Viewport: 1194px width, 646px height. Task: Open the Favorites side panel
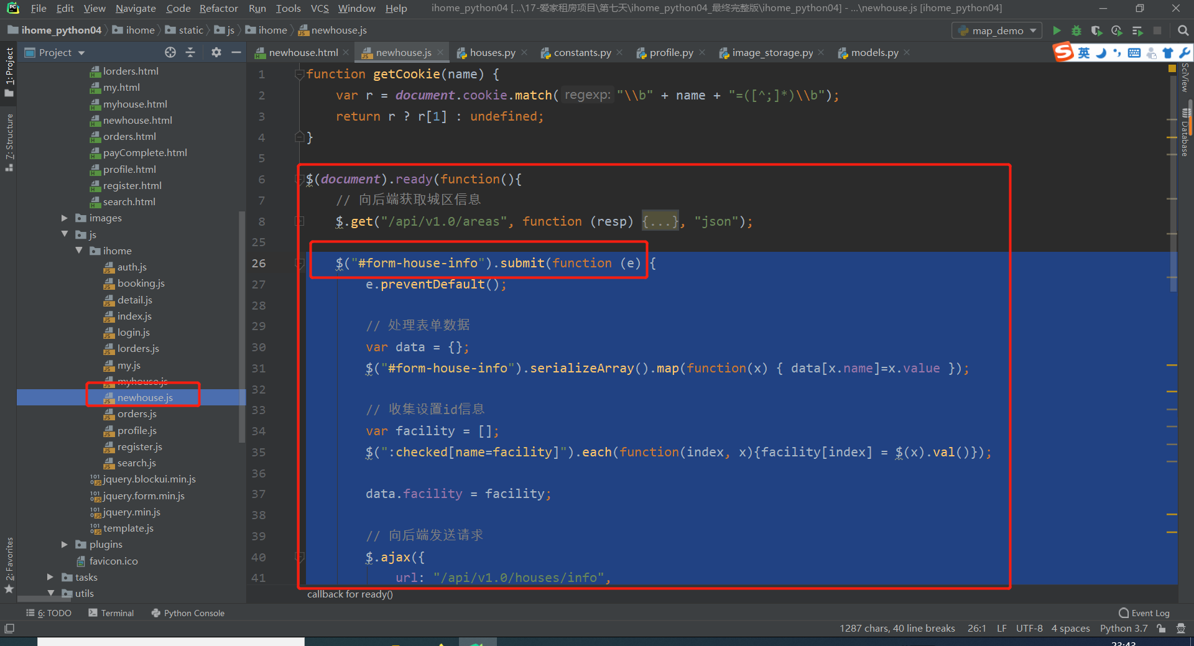[9, 565]
